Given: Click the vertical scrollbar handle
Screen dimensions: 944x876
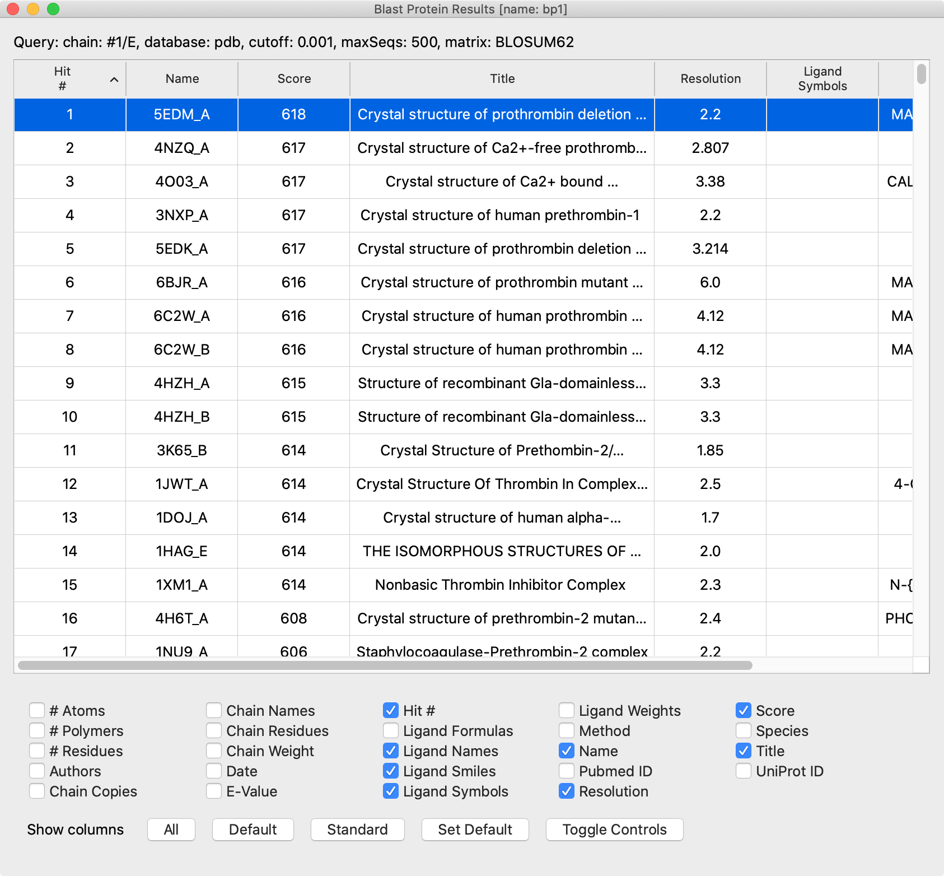Looking at the screenshot, I should point(921,74).
